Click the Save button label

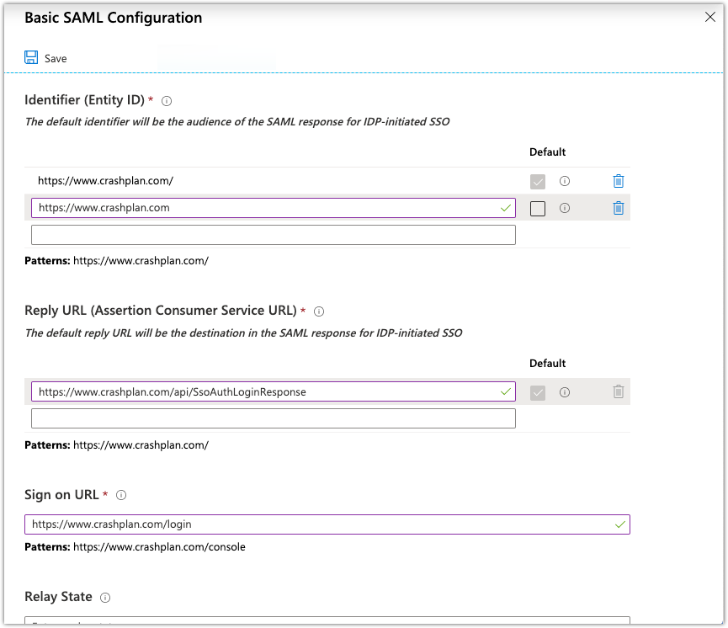[x=56, y=59]
